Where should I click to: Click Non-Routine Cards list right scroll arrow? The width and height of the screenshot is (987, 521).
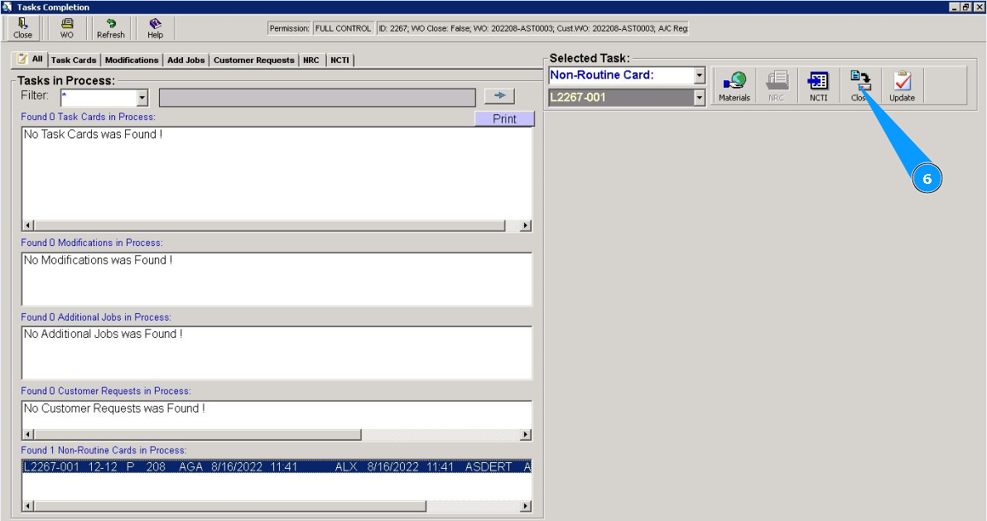pyautogui.click(x=526, y=506)
